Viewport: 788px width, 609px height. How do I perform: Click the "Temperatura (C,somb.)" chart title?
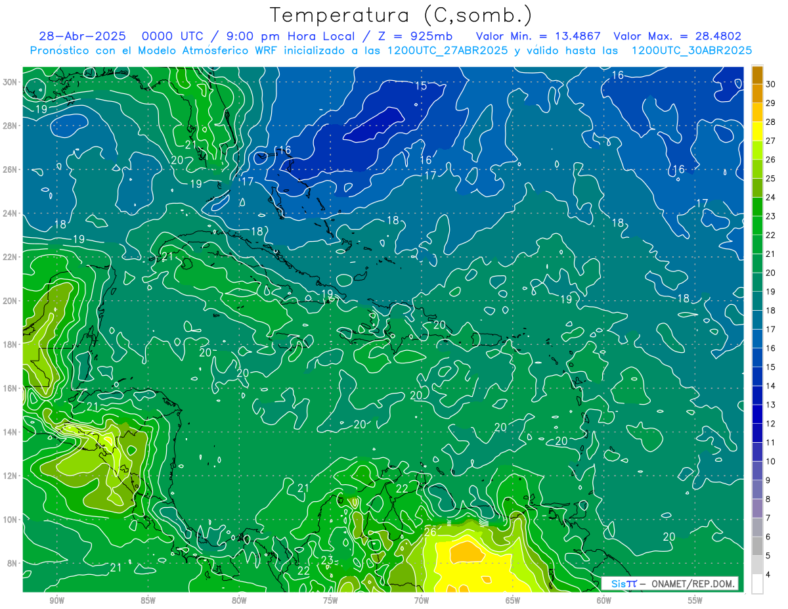[x=401, y=15]
